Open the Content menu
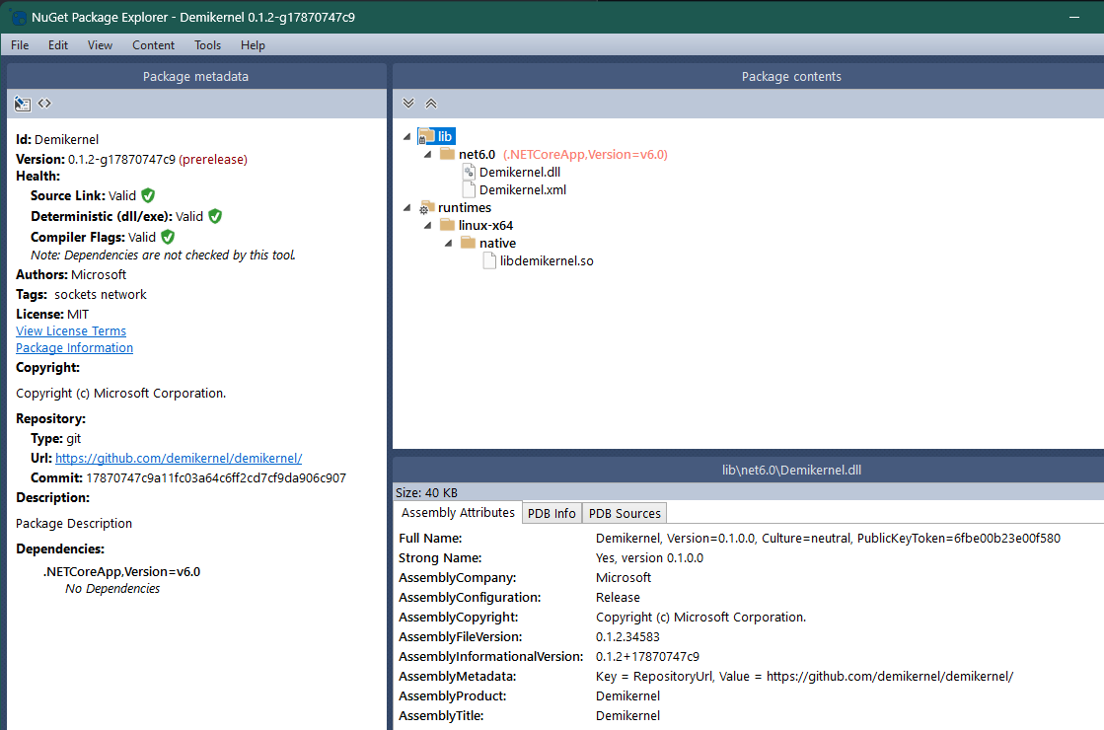 (153, 44)
